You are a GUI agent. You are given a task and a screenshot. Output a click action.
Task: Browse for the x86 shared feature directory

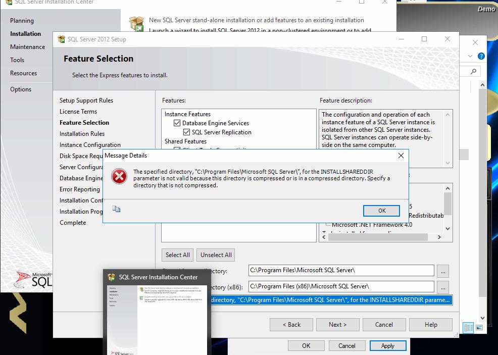pos(442,287)
